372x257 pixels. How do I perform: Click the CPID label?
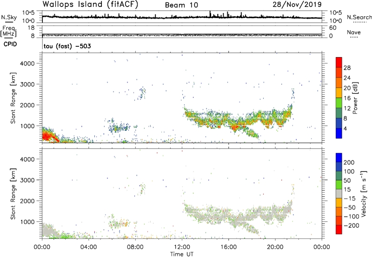(11, 45)
